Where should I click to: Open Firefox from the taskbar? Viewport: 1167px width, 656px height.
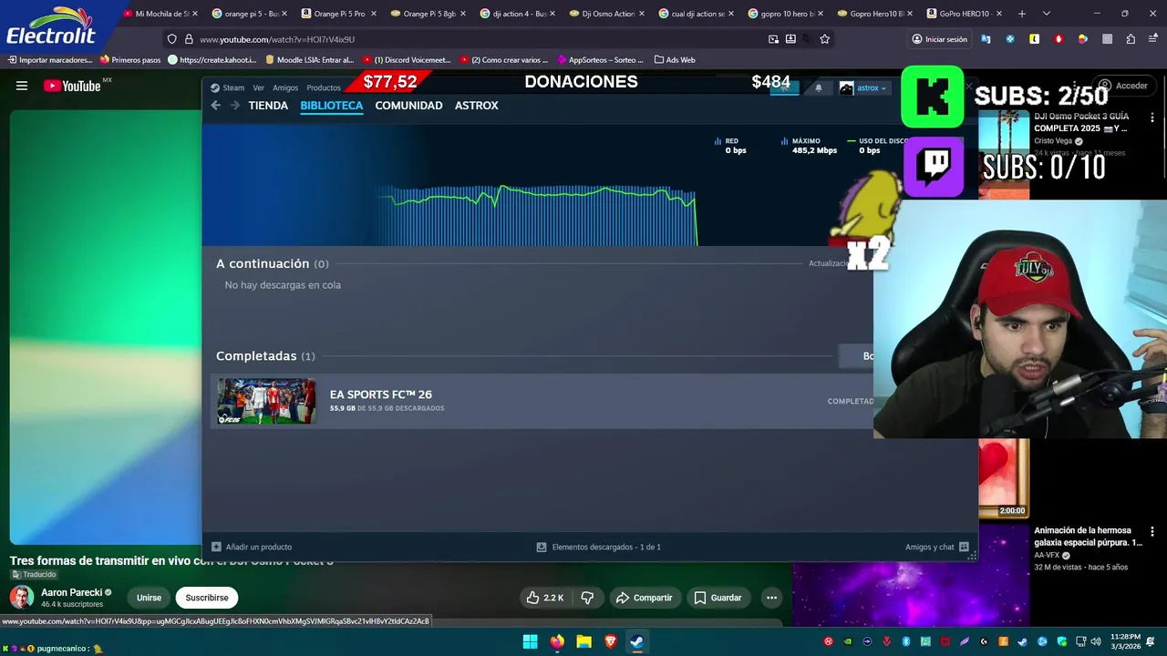click(x=557, y=641)
